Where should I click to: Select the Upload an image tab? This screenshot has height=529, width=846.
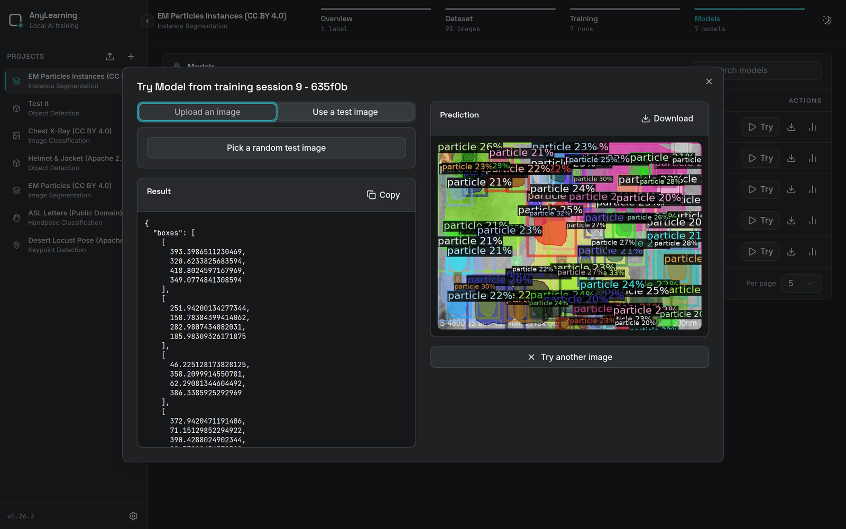[207, 112]
